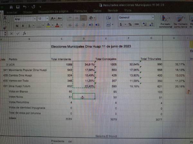Image resolution: width=193 pixels, height=144 pixels.
Task: Click the decrease decimal icon
Action: pyautogui.click(x=152, y=24)
